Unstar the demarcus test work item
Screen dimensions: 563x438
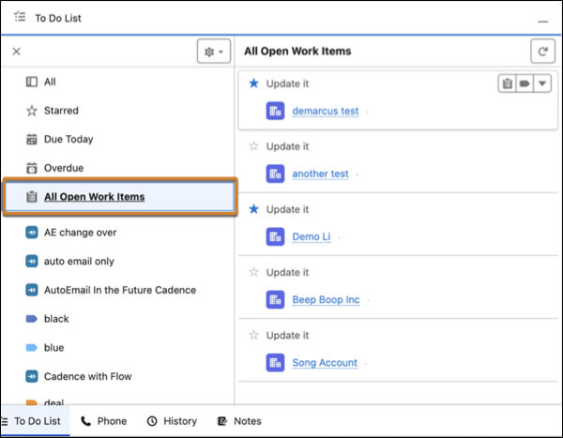[254, 83]
